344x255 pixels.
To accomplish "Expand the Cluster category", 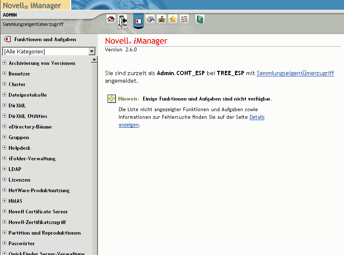I will coord(4,84).
